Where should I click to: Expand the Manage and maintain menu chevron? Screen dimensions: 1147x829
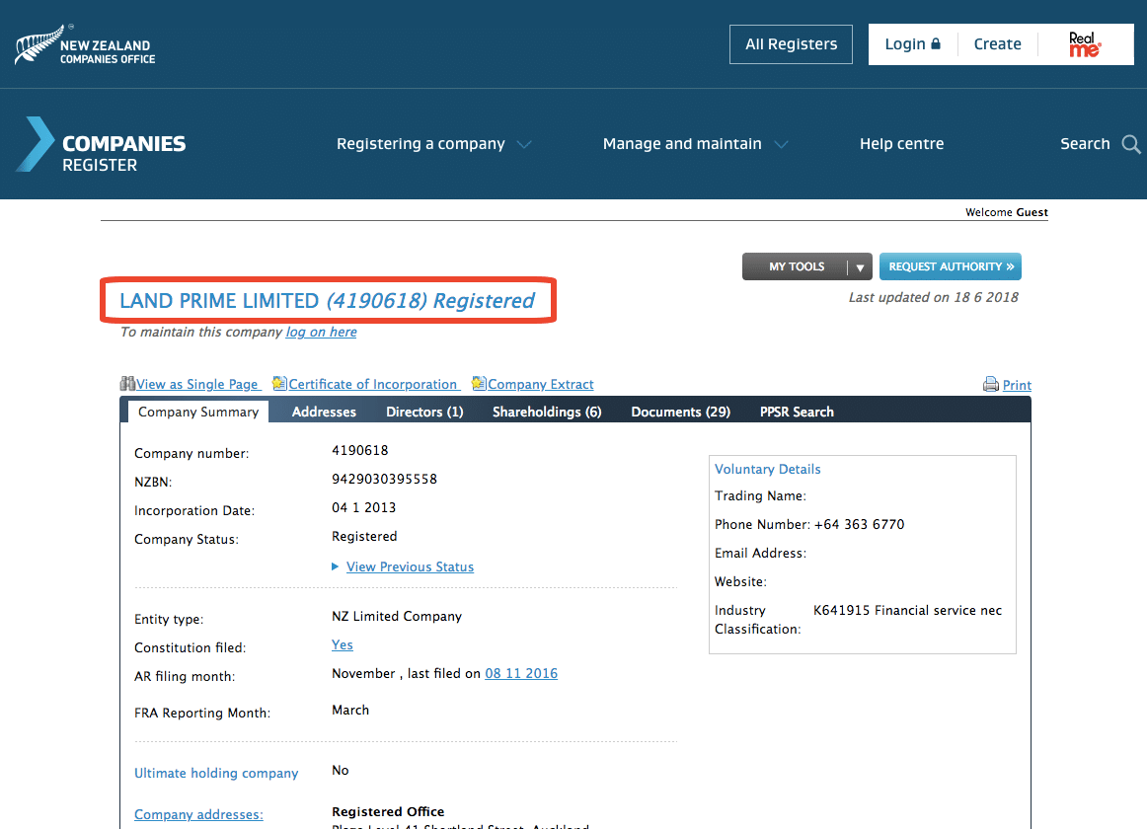point(781,144)
